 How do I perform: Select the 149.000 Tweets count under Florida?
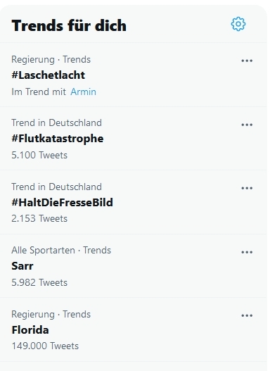(45, 346)
